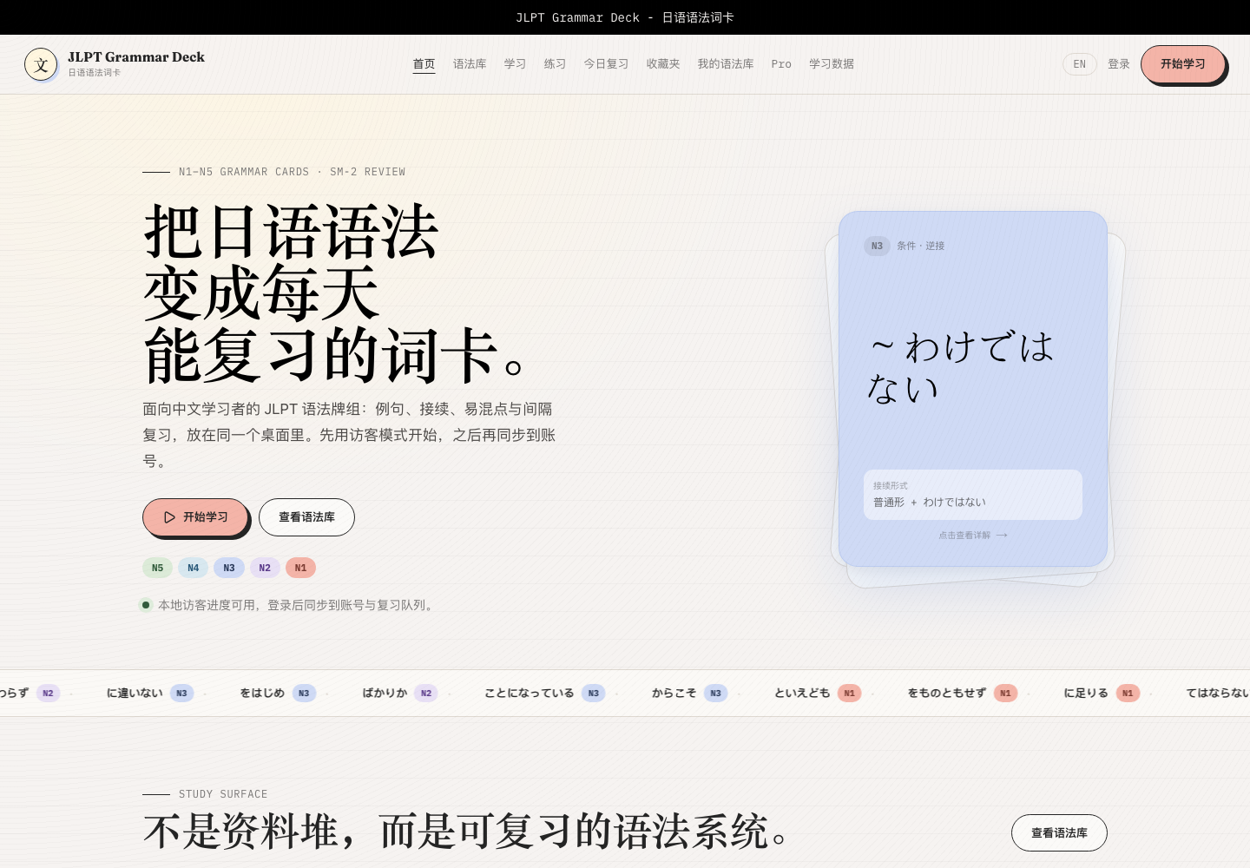
Task: Open JLPT Grammar Deck home title
Action: tap(136, 57)
